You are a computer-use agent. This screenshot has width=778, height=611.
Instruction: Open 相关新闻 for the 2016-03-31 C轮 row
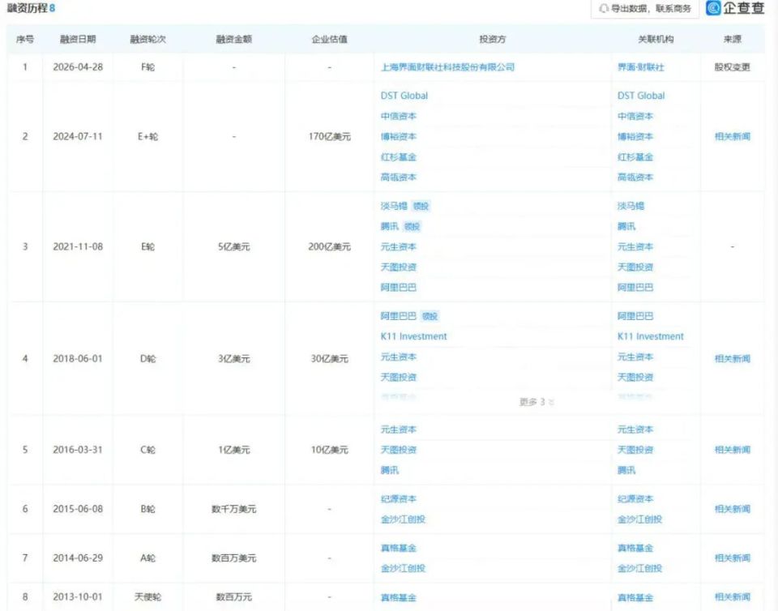coord(733,450)
